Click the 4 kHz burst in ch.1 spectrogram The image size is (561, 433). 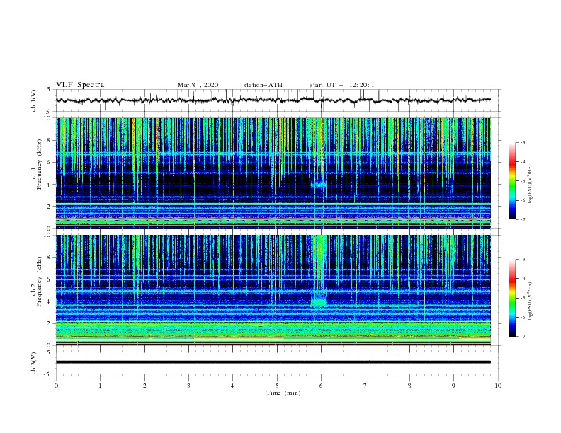[319, 185]
